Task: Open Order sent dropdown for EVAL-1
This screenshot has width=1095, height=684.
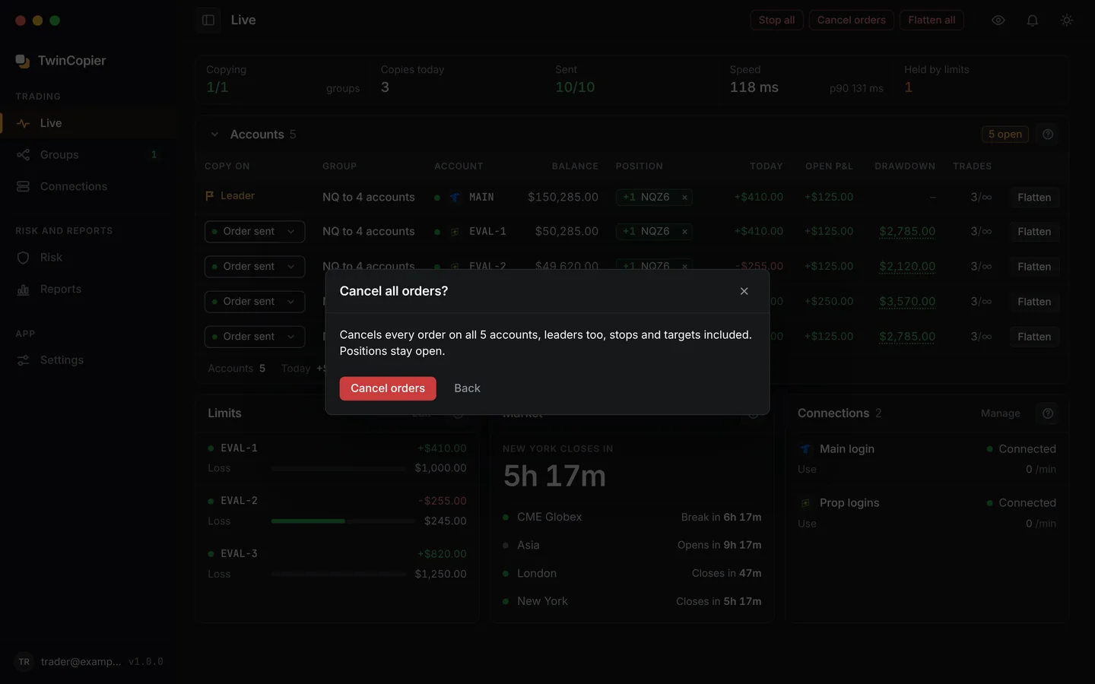Action: click(x=255, y=232)
